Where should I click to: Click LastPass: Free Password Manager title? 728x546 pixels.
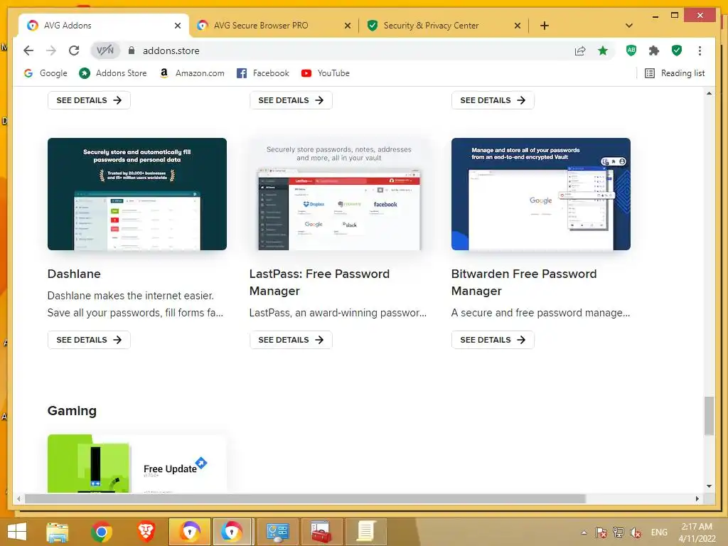319,282
